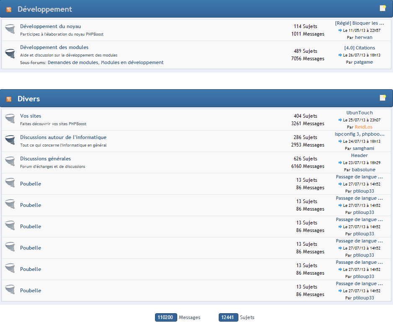The width and height of the screenshot is (393, 322).
Task: Click the Divers category title
Action: pyautogui.click(x=28, y=99)
